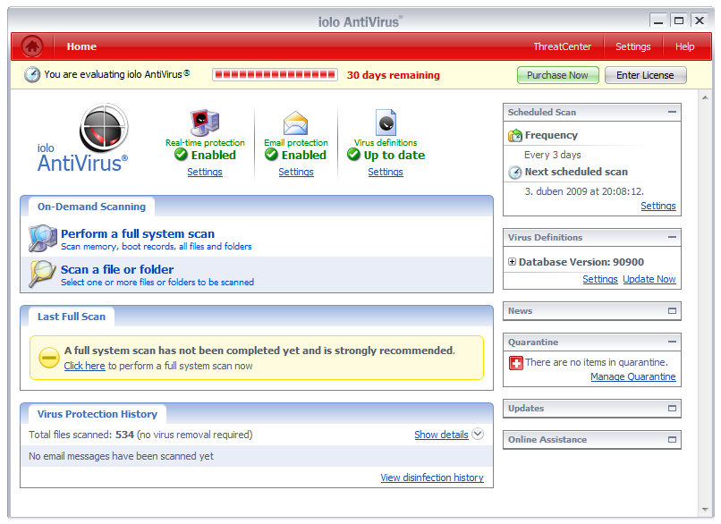Click the green check next to Real-time Enabled
Screen dimensions: 721x524
pos(182,155)
